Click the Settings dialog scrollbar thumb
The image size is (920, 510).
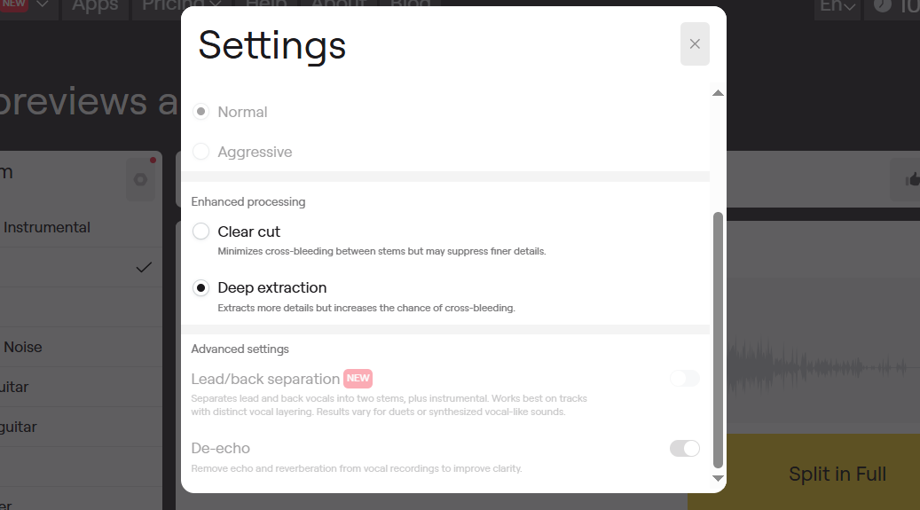718,341
